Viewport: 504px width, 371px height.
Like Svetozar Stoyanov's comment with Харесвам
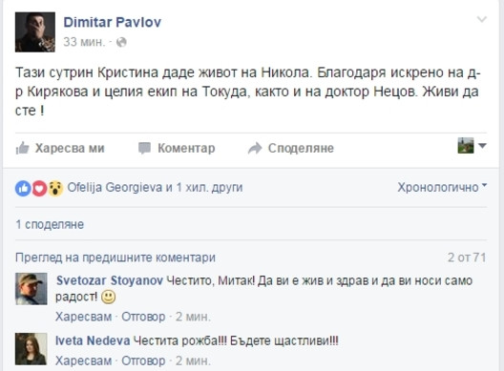pyautogui.click(x=84, y=317)
